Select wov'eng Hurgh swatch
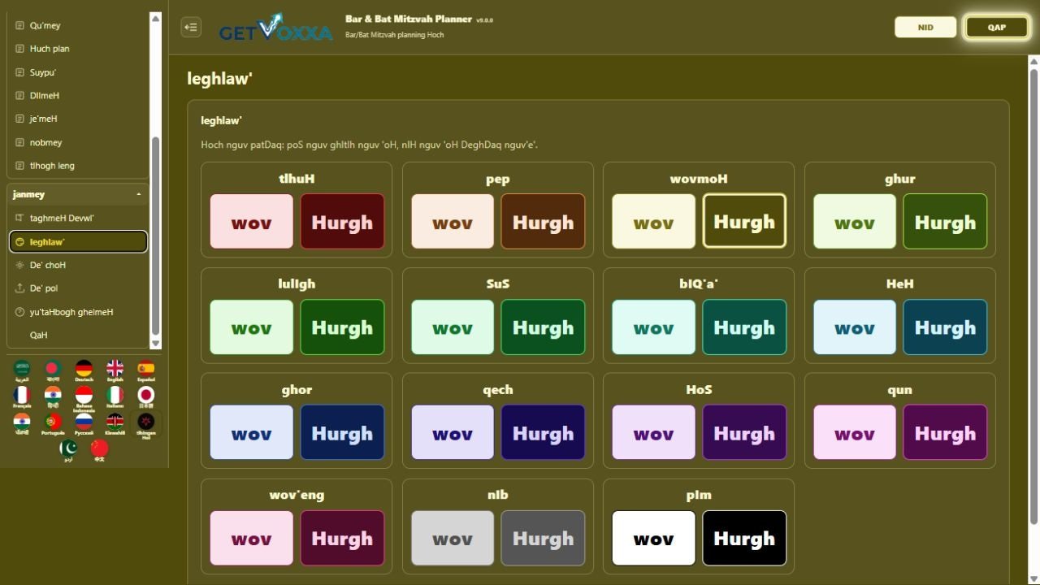Viewport: 1040px width, 585px height. point(342,538)
